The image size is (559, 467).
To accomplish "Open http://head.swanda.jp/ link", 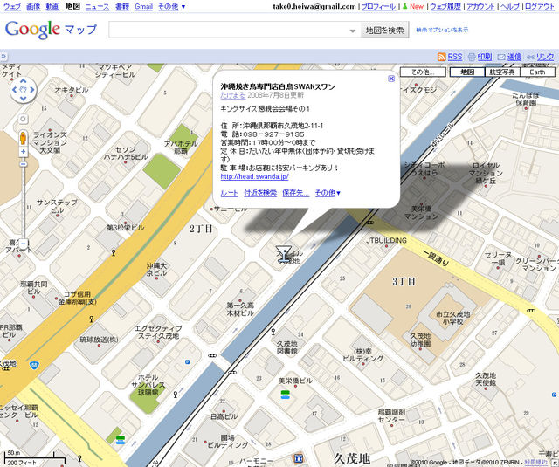I will point(254,176).
